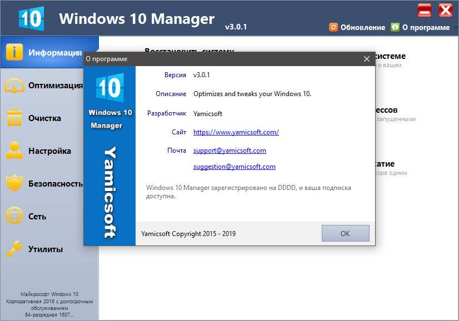This screenshot has width=459, height=321.
Task: Click the Yamicsoft Copyright 2015 - 2019 text
Action: point(188,234)
